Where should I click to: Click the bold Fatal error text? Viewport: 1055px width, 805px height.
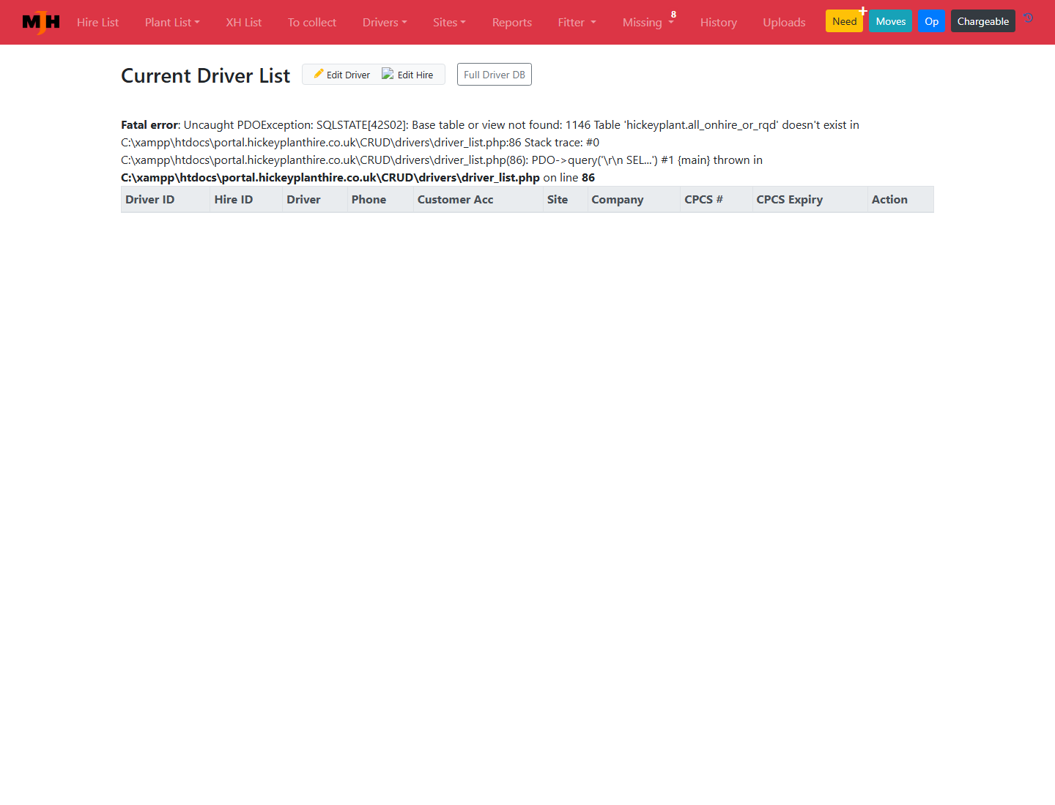[149, 125]
